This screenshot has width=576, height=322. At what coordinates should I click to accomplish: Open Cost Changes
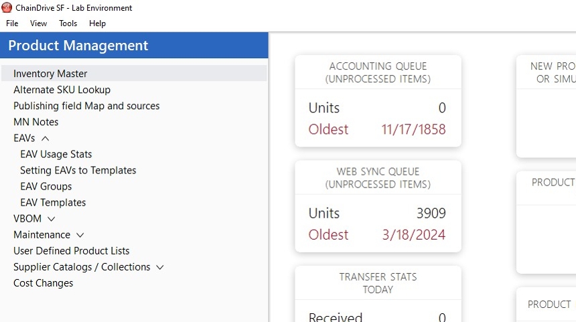point(43,283)
